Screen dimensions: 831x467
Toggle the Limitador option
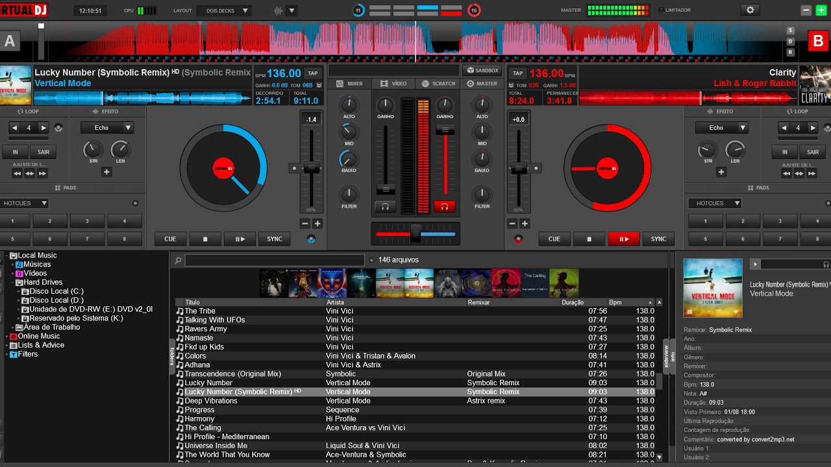[674, 10]
